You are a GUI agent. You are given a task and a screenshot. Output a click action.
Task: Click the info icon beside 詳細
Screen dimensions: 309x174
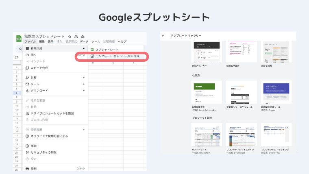[x=27, y=146]
